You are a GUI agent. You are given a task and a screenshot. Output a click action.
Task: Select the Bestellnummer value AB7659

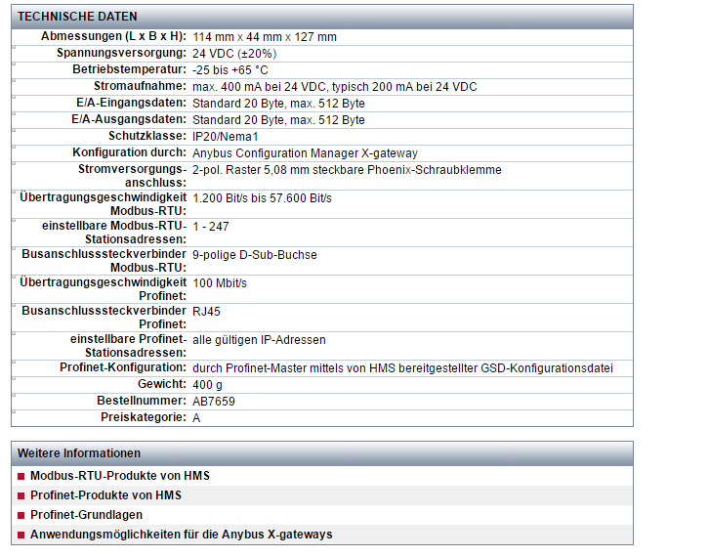[214, 402]
